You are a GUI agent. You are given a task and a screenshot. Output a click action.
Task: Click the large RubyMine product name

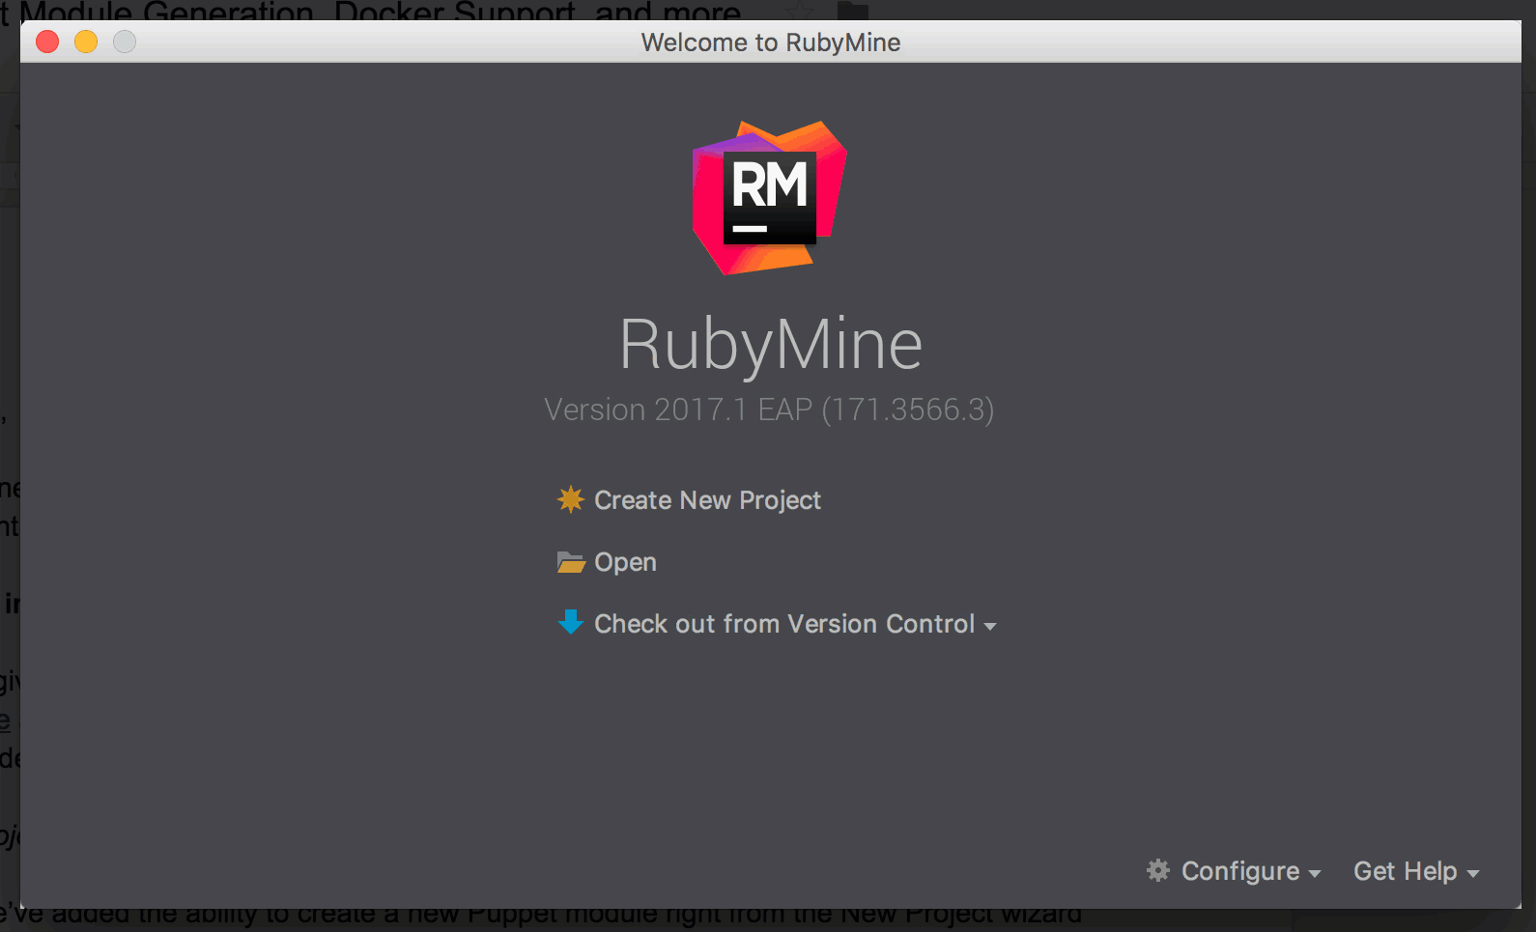tap(770, 344)
